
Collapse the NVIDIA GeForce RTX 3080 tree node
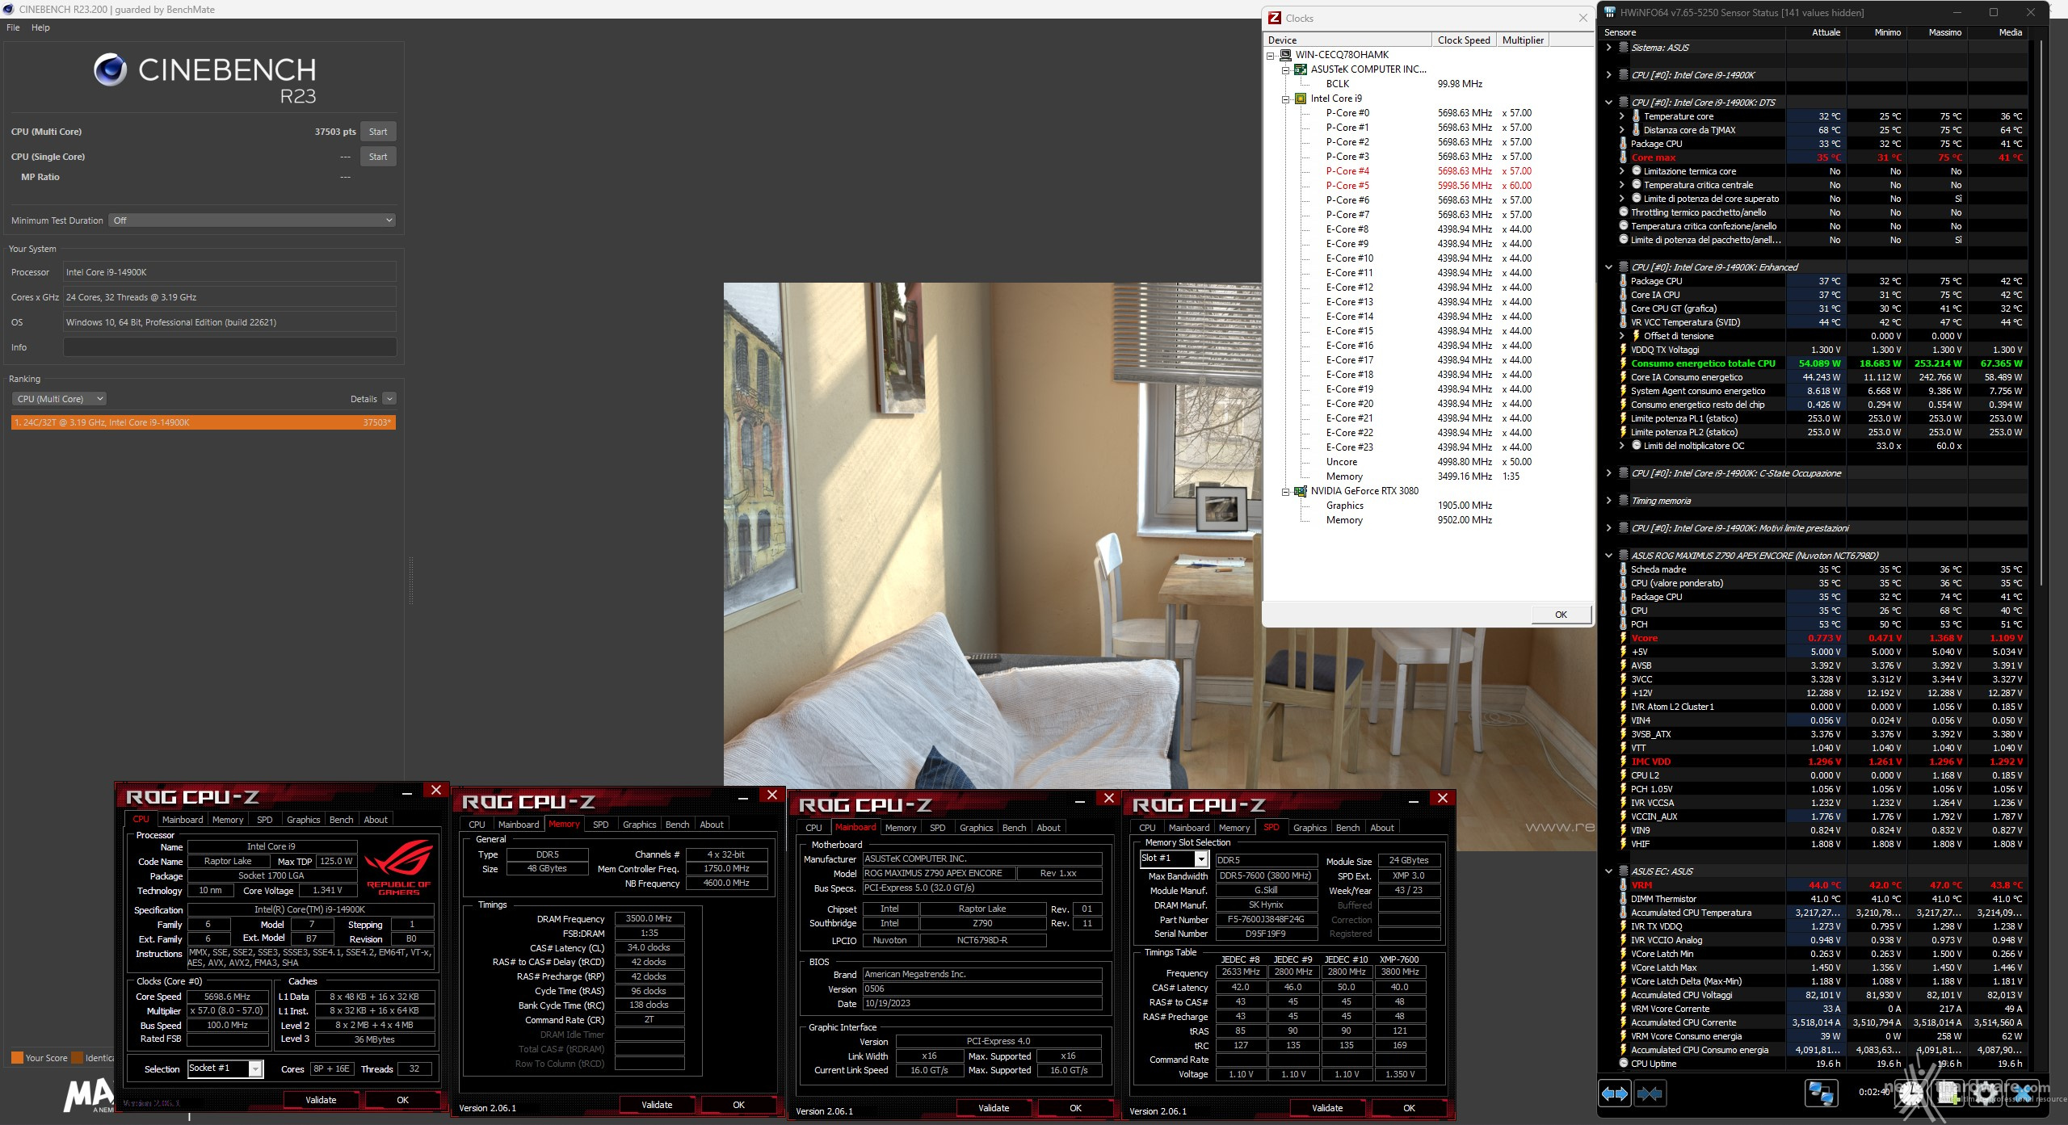pyautogui.click(x=1285, y=492)
